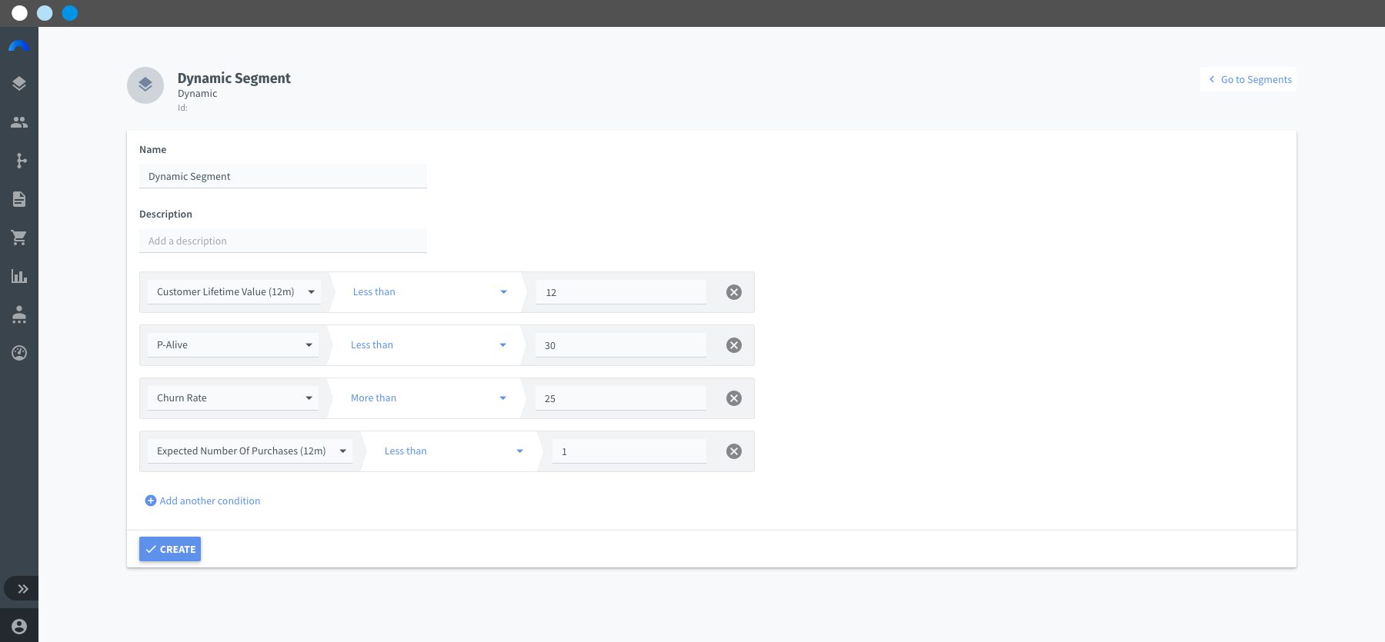Open the shopping cart icon in sidebar
1385x642 pixels.
point(19,238)
